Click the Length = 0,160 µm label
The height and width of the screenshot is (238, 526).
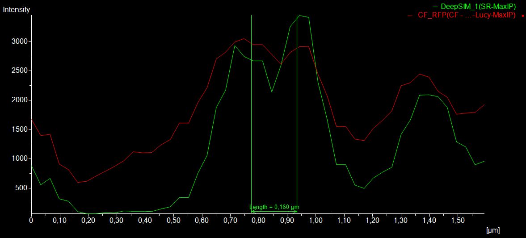click(x=274, y=207)
